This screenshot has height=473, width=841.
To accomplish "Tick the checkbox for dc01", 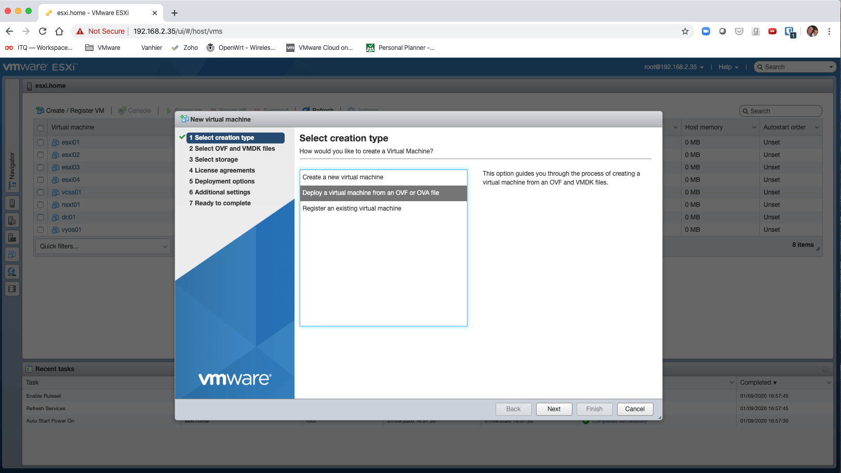I will click(41, 217).
